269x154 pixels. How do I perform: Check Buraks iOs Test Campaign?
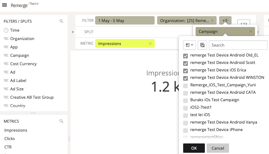pos(186,101)
